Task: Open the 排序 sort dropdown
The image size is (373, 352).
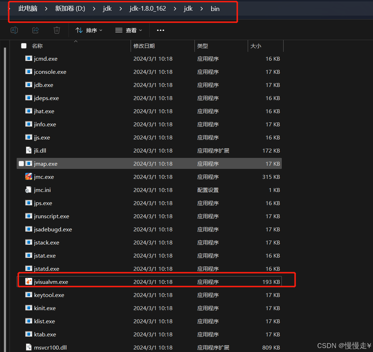Action: click(89, 30)
